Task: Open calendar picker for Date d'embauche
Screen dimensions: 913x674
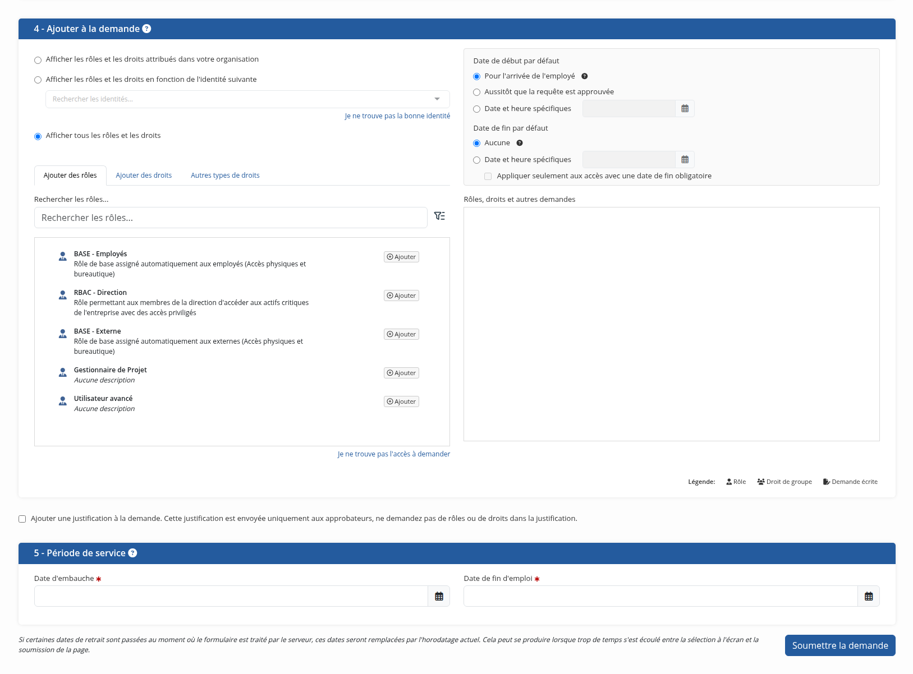Action: [x=439, y=596]
